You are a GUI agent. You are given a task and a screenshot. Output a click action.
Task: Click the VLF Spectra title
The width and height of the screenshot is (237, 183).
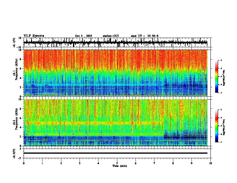pyautogui.click(x=34, y=36)
